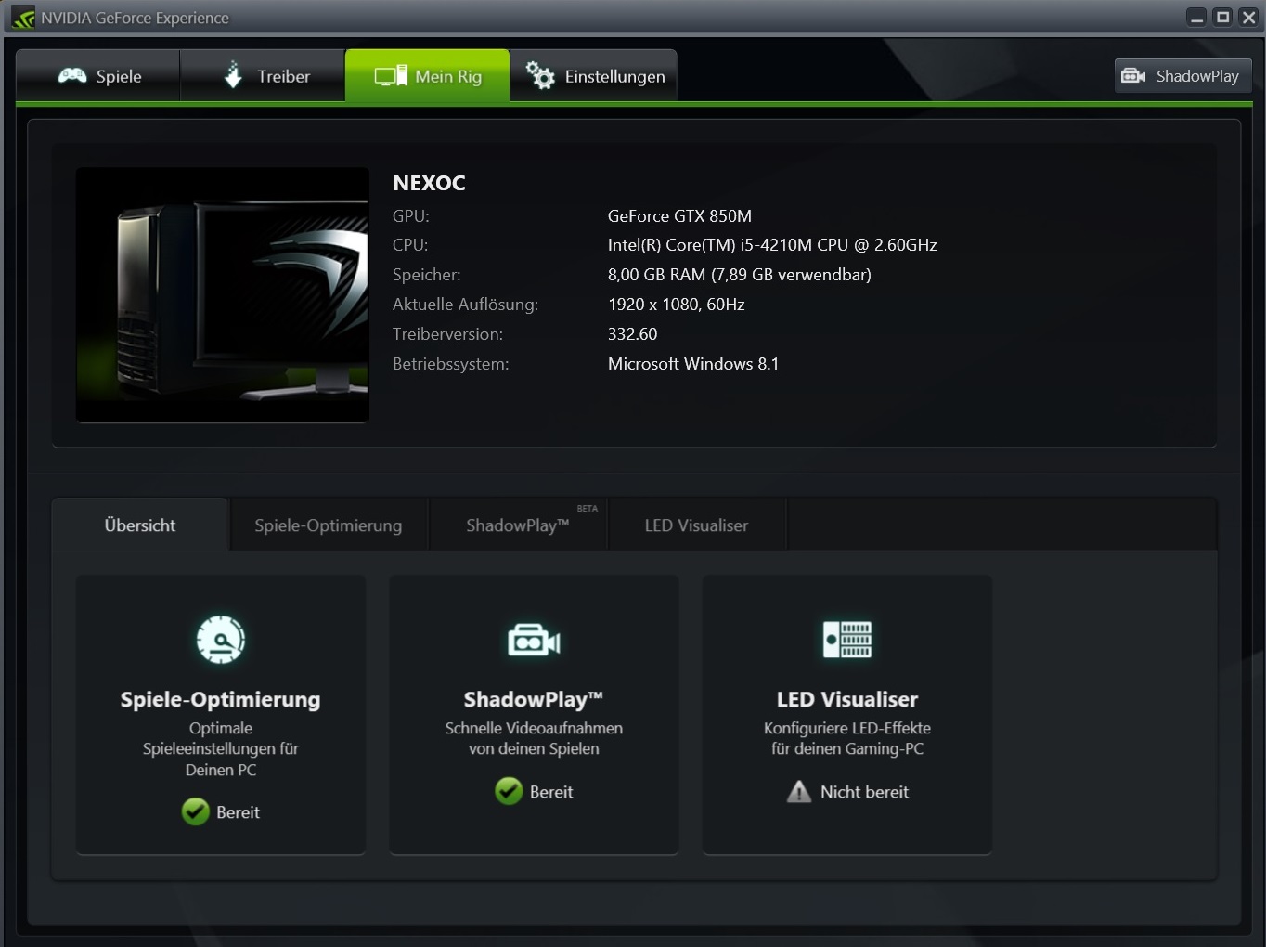Click Bereit status under Spiele-Optimierung
This screenshot has height=947, width=1266.
[x=238, y=812]
